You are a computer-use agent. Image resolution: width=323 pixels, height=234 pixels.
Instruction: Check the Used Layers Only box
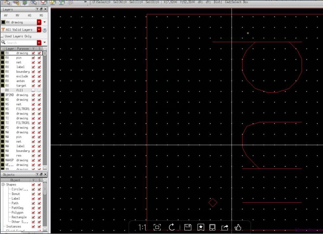[2, 36]
